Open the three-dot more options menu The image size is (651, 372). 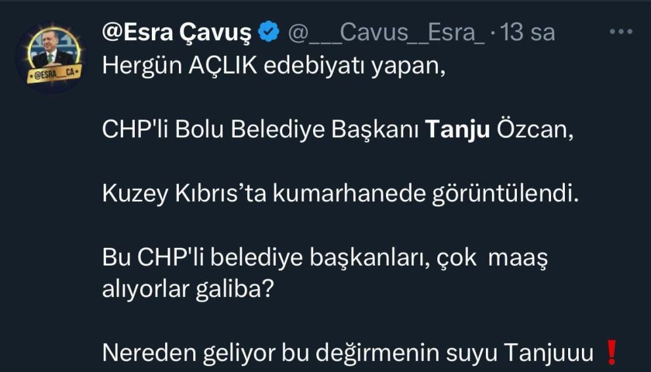(621, 32)
